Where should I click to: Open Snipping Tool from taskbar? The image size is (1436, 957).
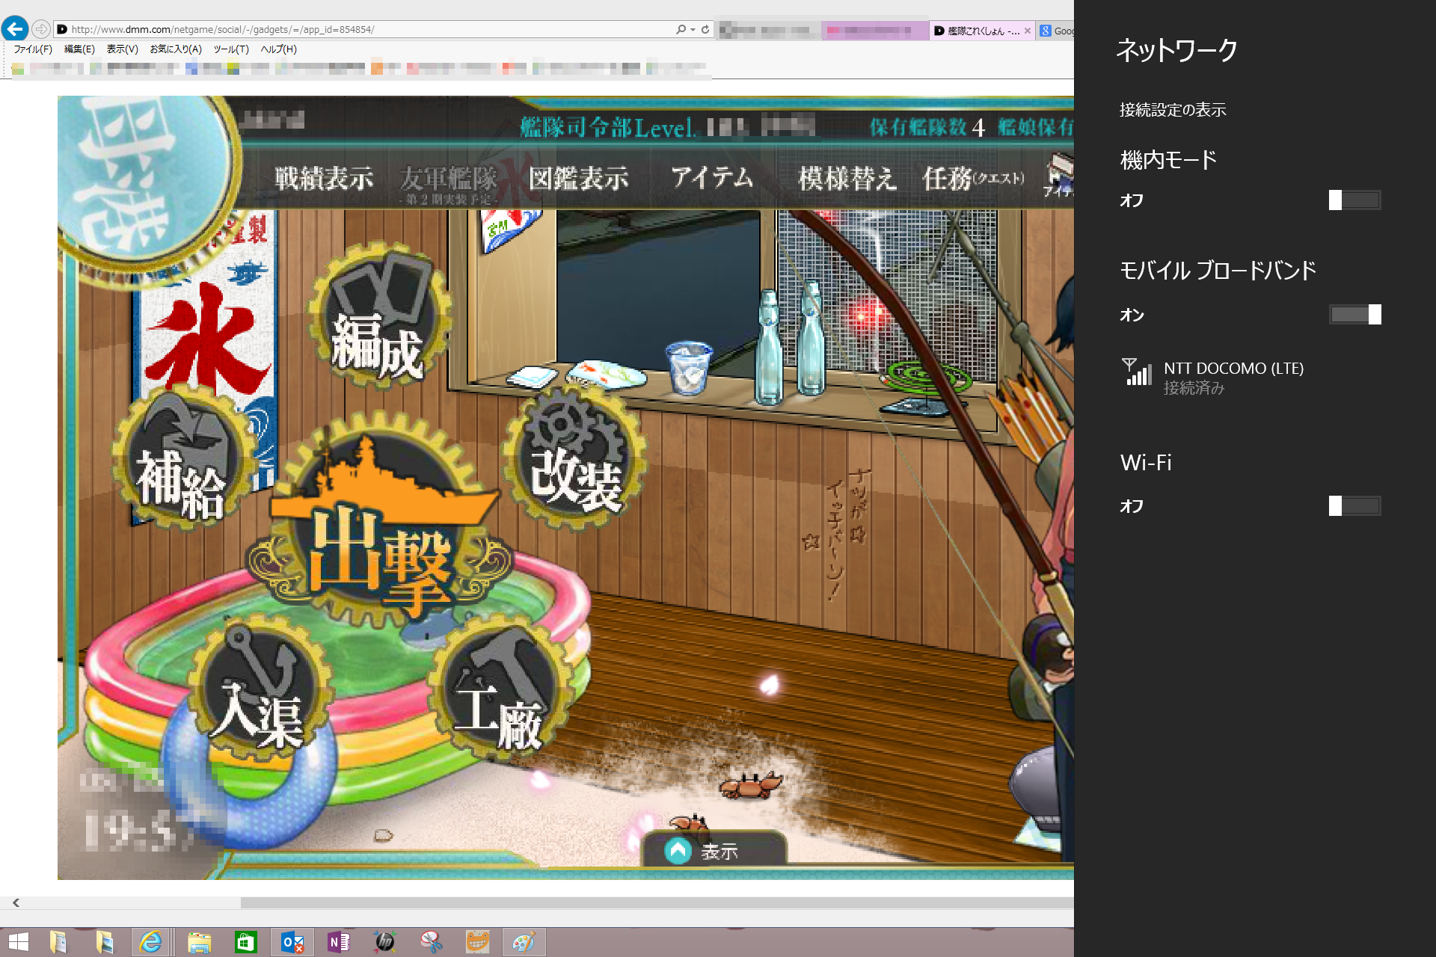[432, 942]
